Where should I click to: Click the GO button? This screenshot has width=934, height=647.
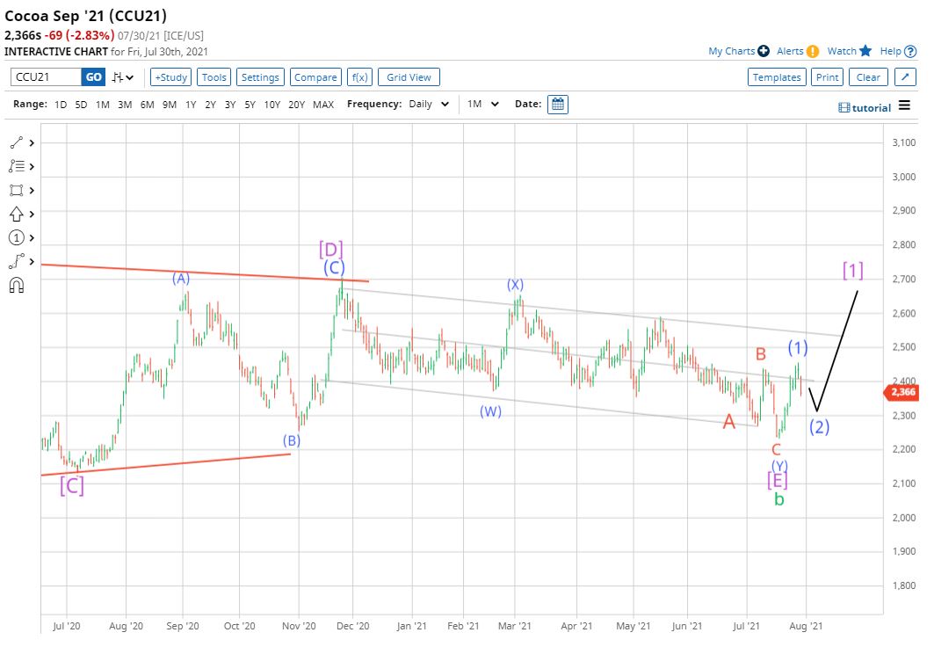(93, 76)
